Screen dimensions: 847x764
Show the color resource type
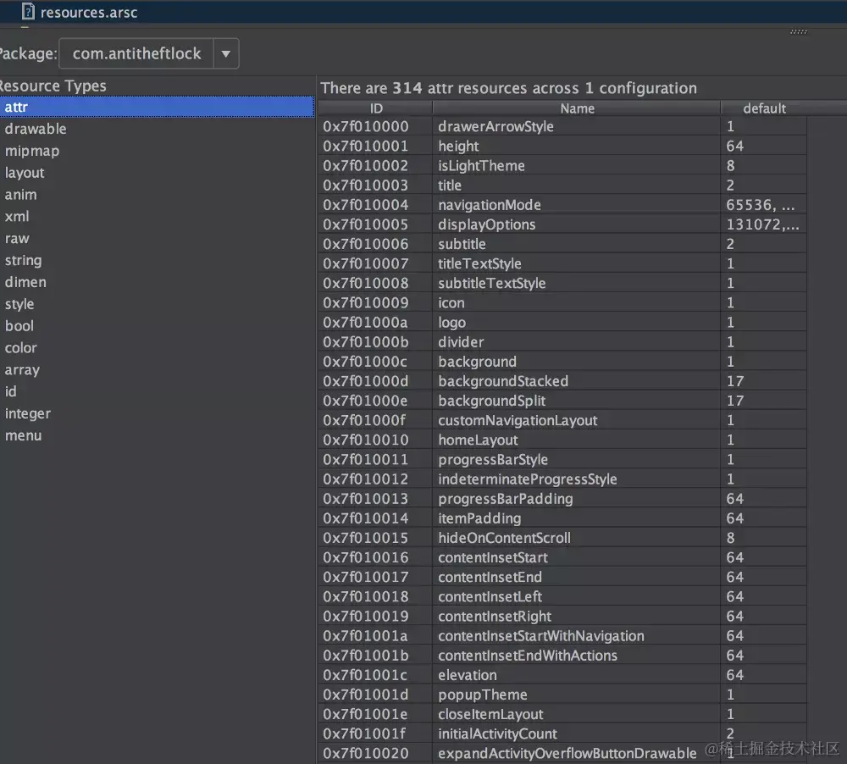pyautogui.click(x=21, y=348)
